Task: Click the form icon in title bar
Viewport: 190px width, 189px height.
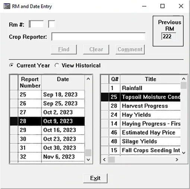Action: 7,6
